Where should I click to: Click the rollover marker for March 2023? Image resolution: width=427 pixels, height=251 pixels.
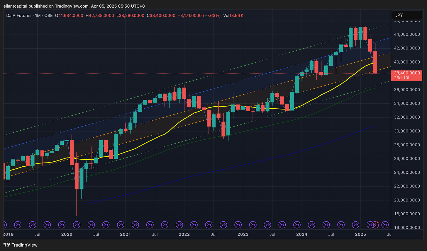tap(253, 225)
